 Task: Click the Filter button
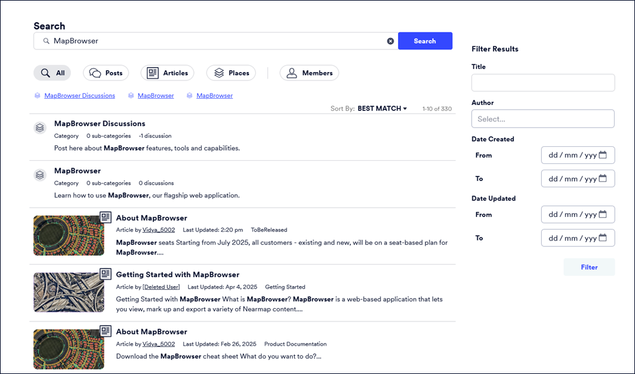point(589,267)
